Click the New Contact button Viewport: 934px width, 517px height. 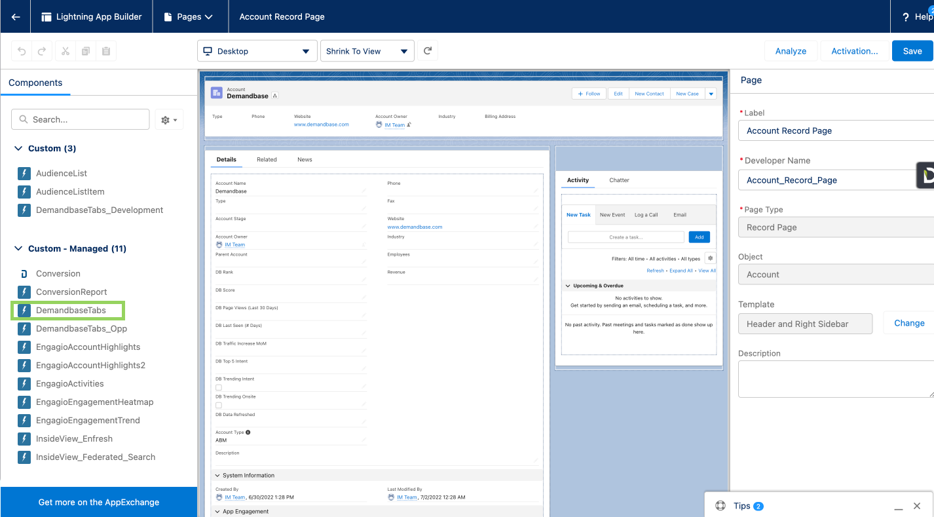click(649, 94)
